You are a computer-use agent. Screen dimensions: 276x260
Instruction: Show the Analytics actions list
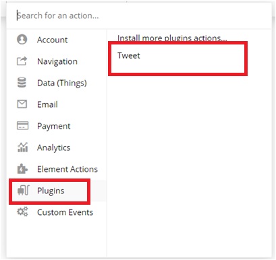53,148
